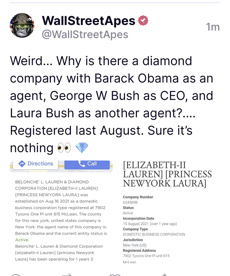Open the 1m post timestamp
Viewport: 230px width, 276px height.
pos(213,27)
